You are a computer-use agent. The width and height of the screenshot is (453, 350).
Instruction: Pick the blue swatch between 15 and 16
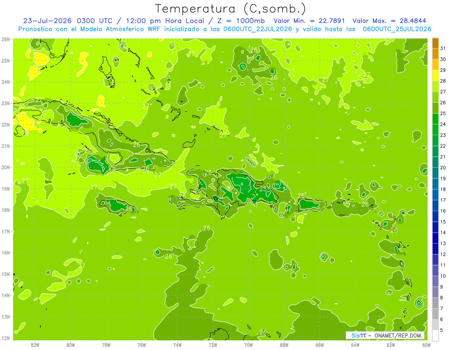pos(435,216)
